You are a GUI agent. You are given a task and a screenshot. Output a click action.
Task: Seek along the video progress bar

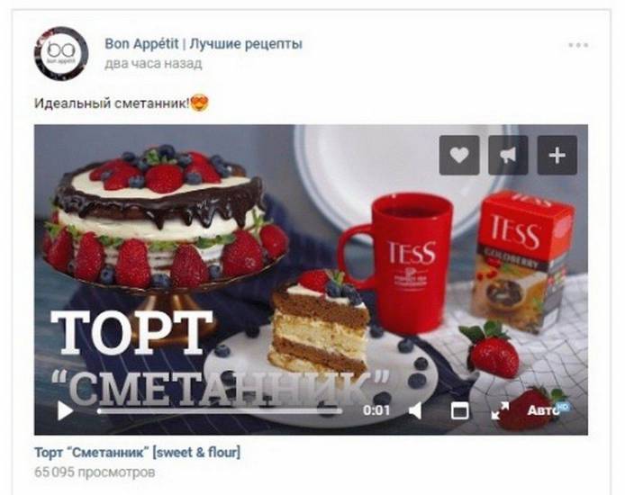coord(220,411)
